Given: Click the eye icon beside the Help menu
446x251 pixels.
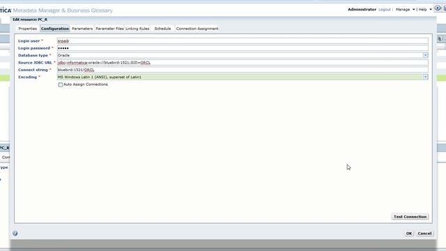Looking at the screenshot, I should pyautogui.click(x=438, y=8).
